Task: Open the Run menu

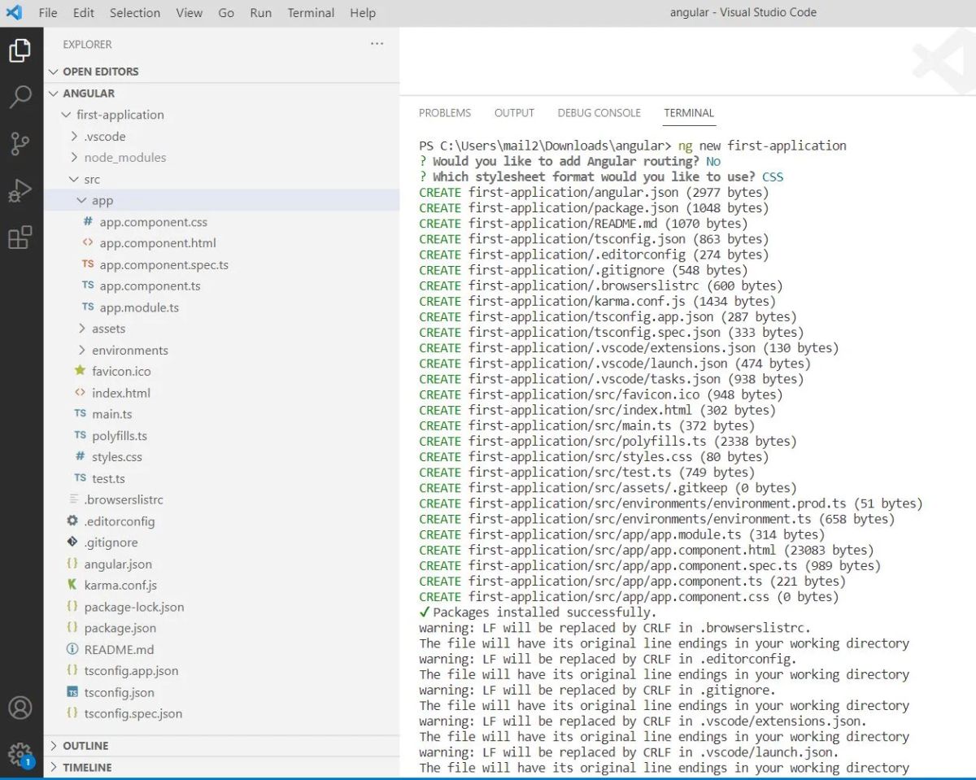Action: 261,13
